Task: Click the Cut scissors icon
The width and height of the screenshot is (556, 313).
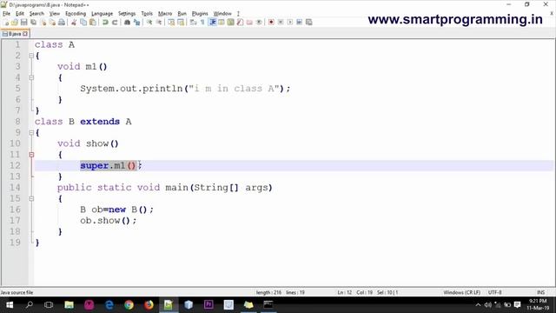Action: (74, 23)
